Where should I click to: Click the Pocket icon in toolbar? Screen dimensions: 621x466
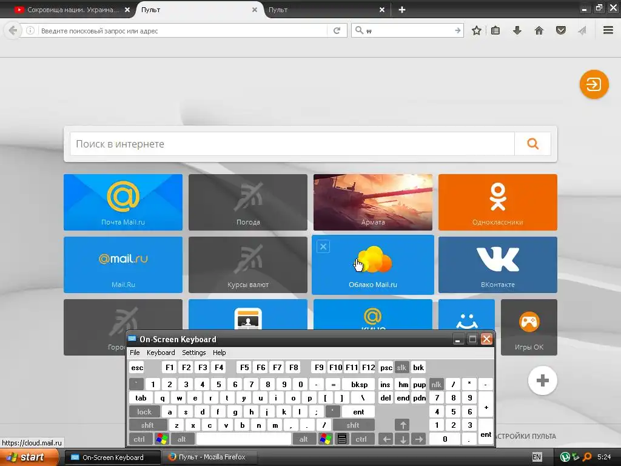pyautogui.click(x=561, y=30)
